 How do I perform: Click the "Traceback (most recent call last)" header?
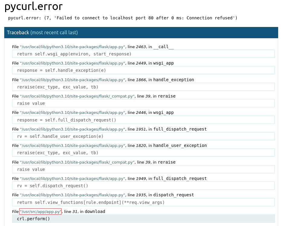click(141, 32)
